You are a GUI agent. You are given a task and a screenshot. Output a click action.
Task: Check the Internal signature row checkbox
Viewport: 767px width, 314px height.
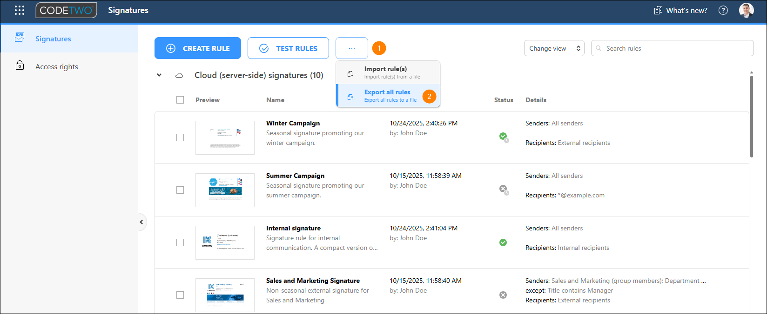click(x=180, y=242)
